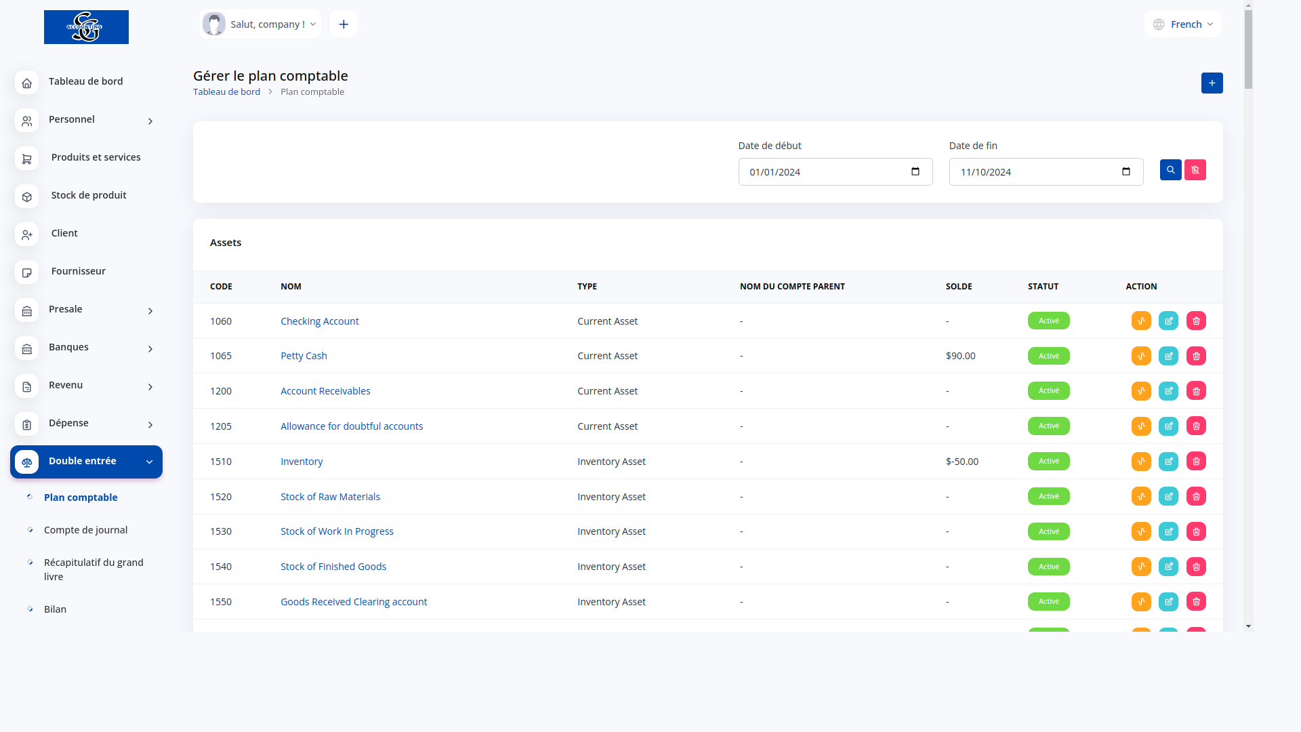Click the page vertical scrollbar
The image size is (1301, 732).
pyautogui.click(x=1248, y=49)
